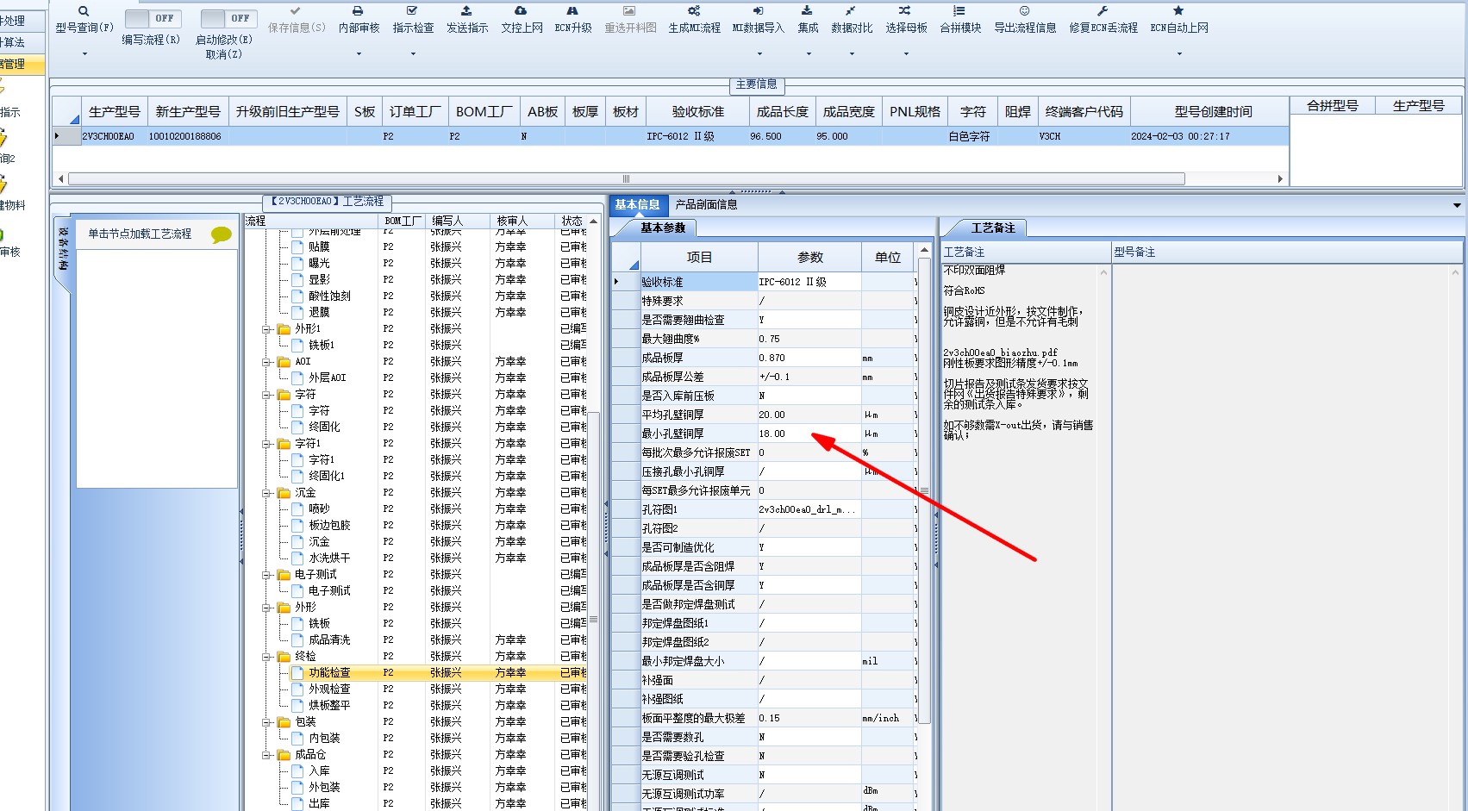Click the 电子测试 folder icon
This screenshot has width=1468, height=811.
[x=284, y=575]
